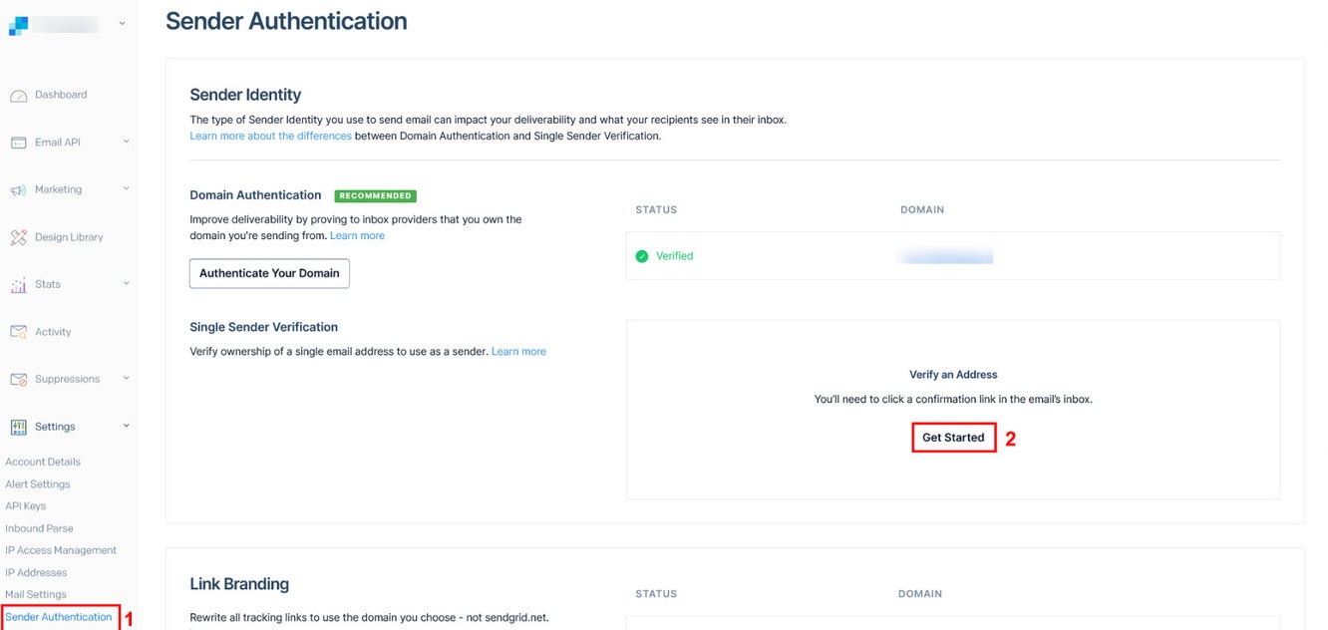
Task: Collapse the Settings section chevron
Action: point(126,426)
